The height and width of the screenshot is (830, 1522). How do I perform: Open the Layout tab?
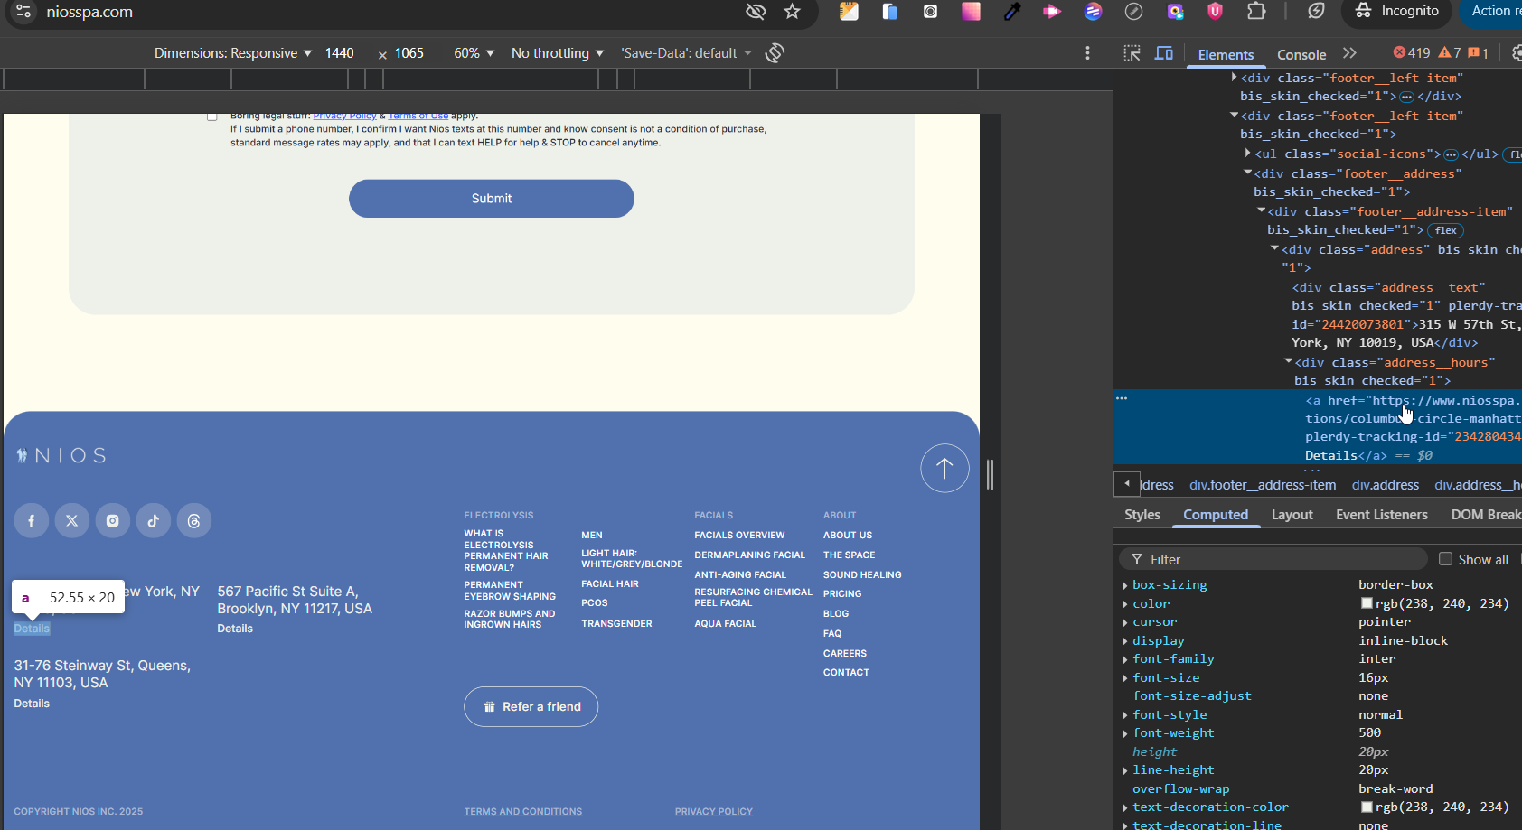[1292, 515]
